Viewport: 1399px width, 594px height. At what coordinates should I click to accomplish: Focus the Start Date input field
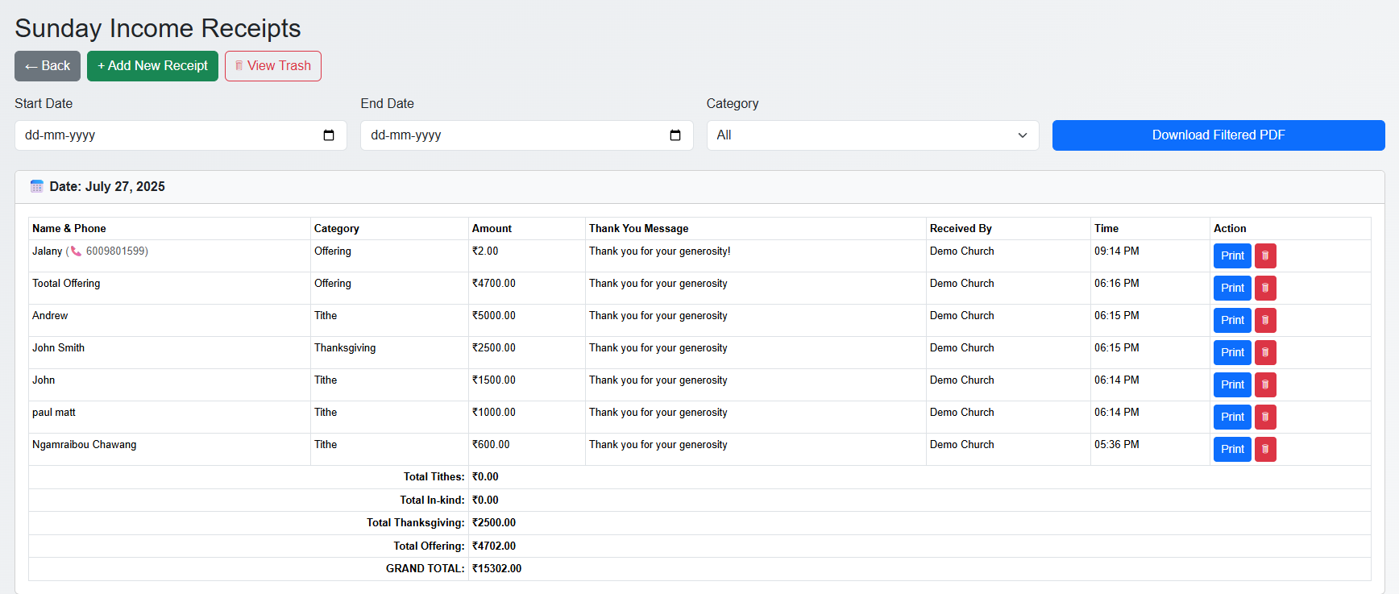(x=181, y=135)
